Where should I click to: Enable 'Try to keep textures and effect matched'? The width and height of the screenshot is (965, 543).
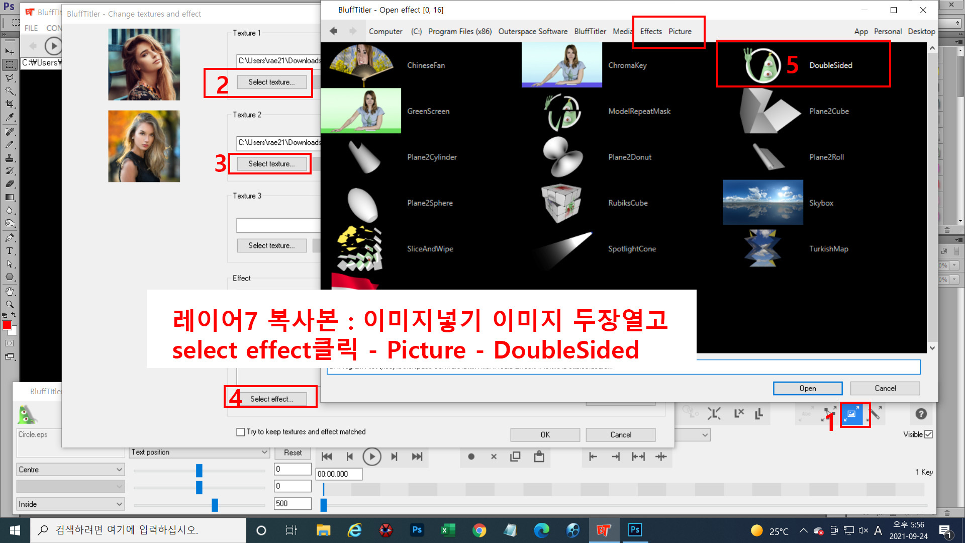coord(241,432)
